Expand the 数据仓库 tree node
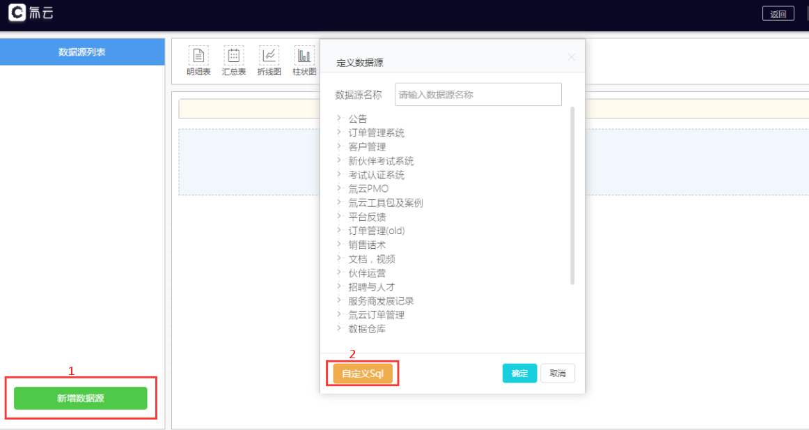809x430 pixels. point(339,328)
